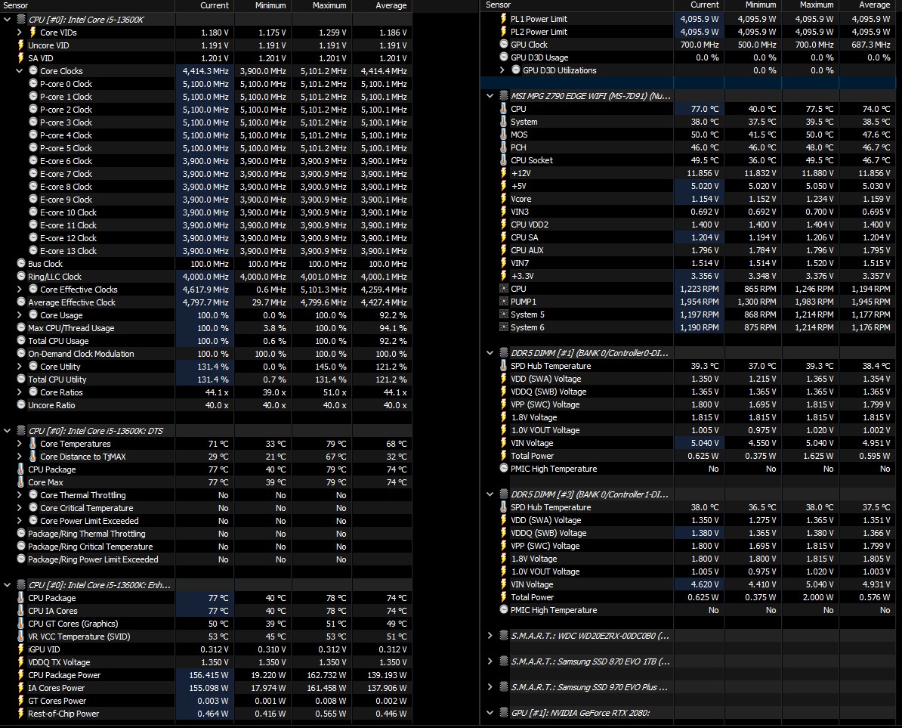The width and height of the screenshot is (902, 728).
Task: Click the Minimum column header in the right panel
Action: click(753, 5)
